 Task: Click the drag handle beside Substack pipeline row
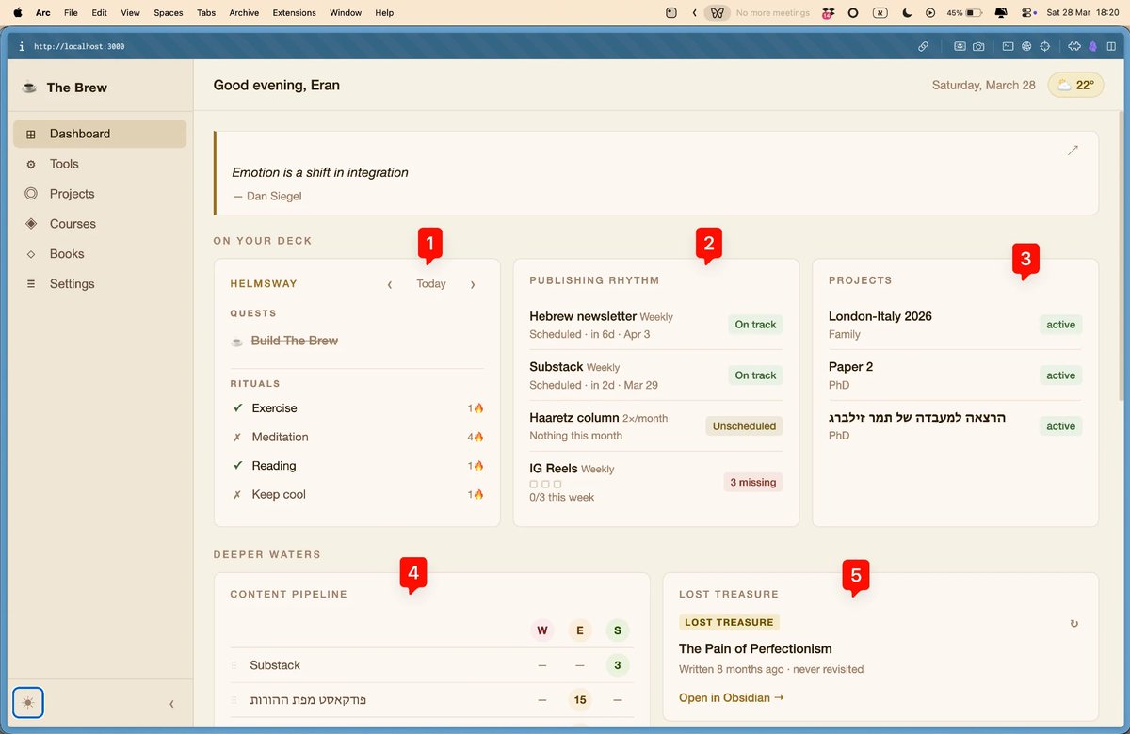234,665
